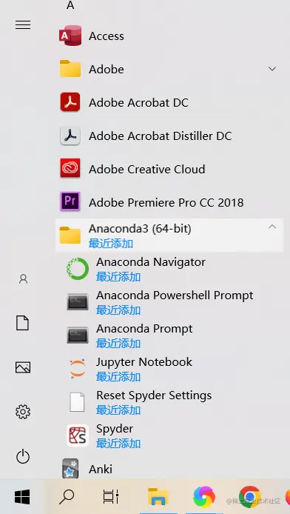This screenshot has height=514, width=290.
Task: Launch Adobe Acrobat DC
Action: (x=169, y=103)
